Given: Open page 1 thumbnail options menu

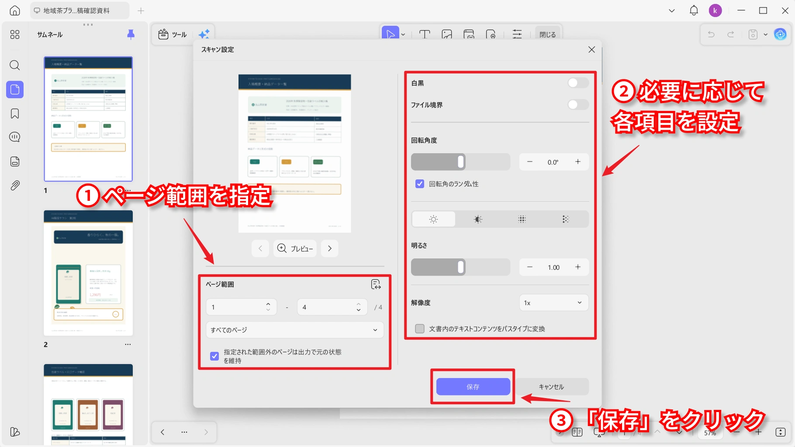Looking at the screenshot, I should (x=128, y=191).
